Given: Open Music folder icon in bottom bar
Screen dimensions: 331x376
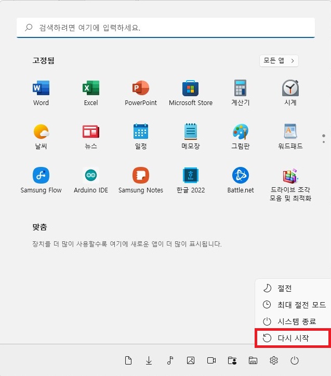Looking at the screenshot, I should point(170,360).
